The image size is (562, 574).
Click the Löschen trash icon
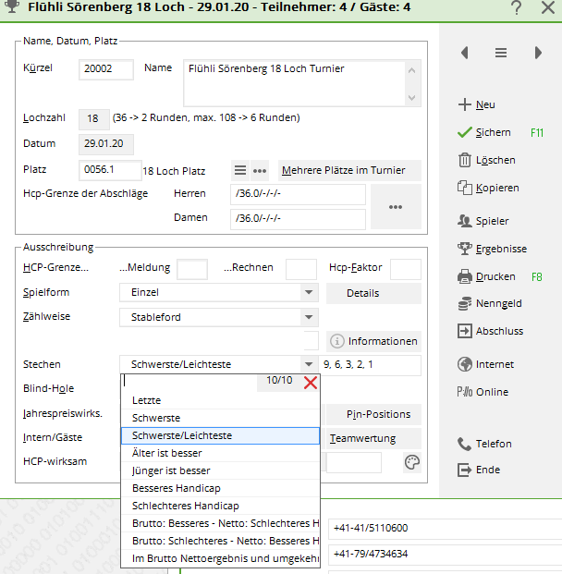tap(464, 160)
